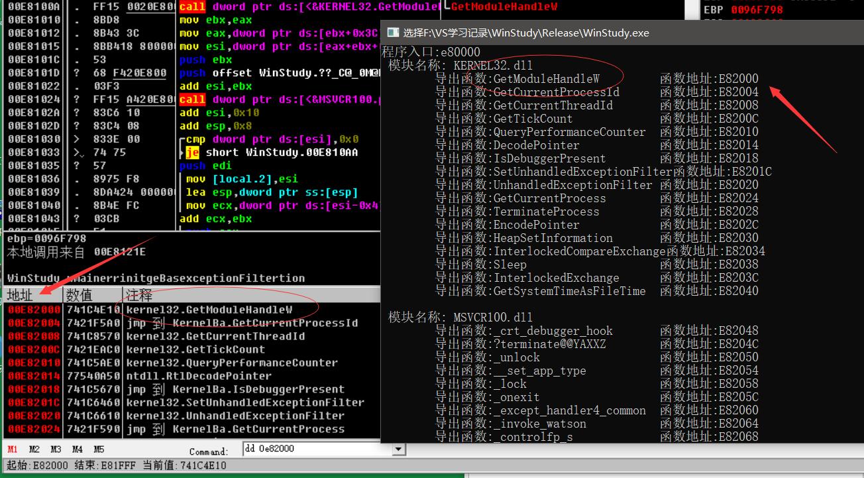Select the dump row at address 00E82000
Screen dimensions: 864x478
[192, 310]
